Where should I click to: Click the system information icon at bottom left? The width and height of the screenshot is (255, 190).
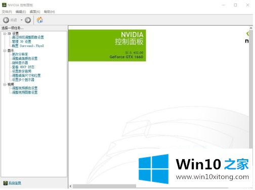click(x=6, y=183)
